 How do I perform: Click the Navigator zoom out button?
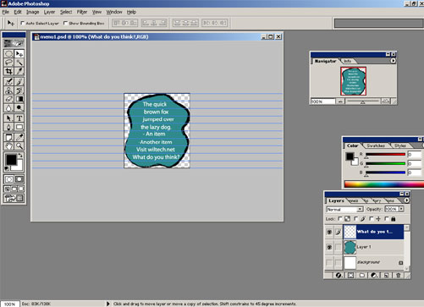(x=340, y=101)
